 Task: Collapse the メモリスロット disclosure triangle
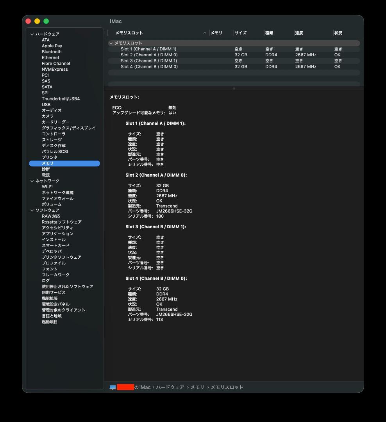[111, 43]
